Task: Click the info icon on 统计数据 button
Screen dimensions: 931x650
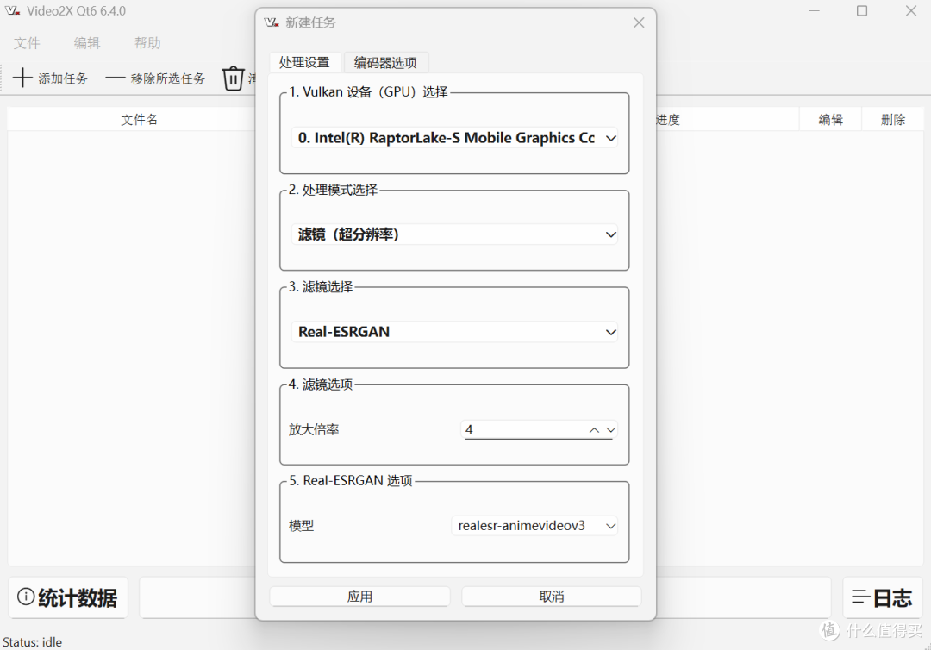Action: click(x=26, y=597)
